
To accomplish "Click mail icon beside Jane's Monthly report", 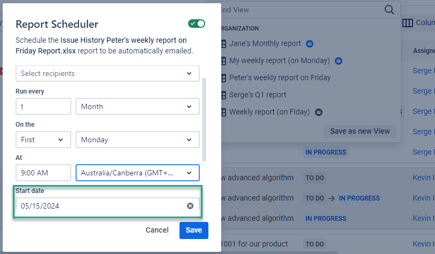I will click(x=310, y=43).
